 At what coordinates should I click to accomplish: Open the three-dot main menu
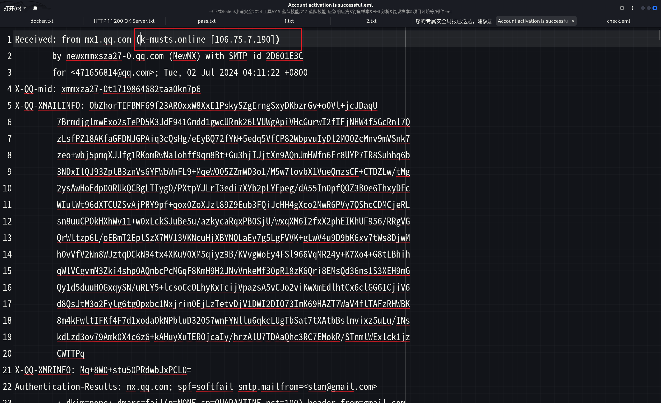click(x=632, y=8)
